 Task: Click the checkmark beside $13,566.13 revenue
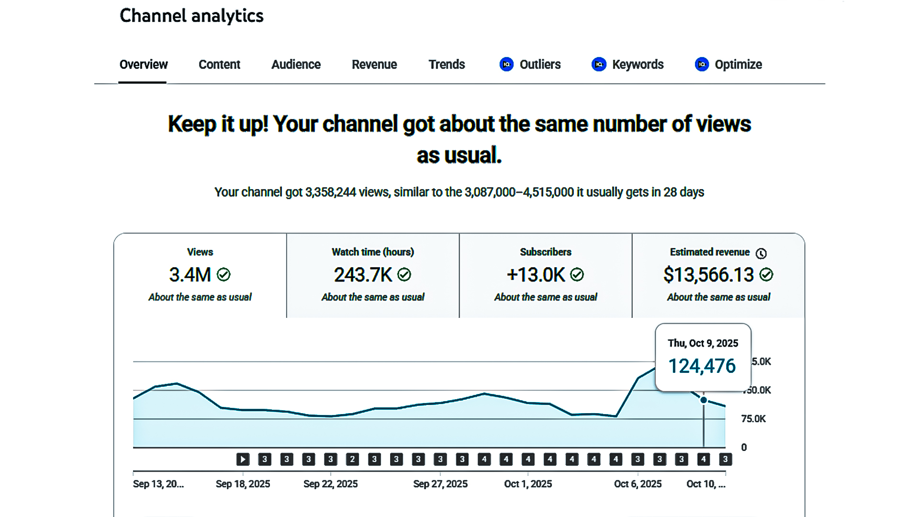coord(766,275)
